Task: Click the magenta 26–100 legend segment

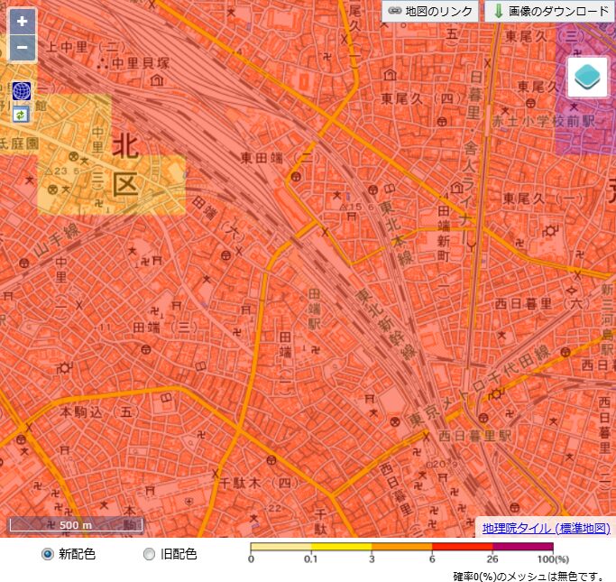Action: point(522,546)
